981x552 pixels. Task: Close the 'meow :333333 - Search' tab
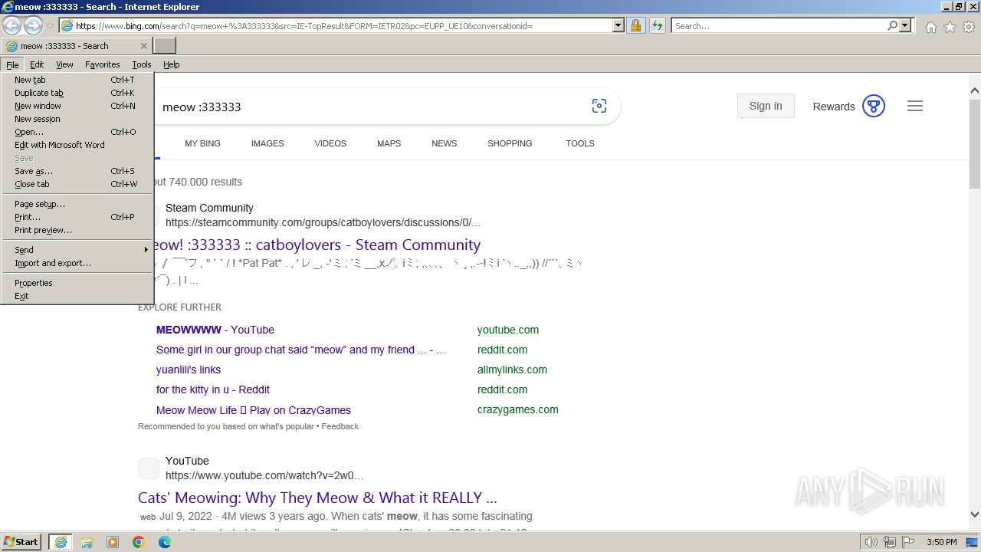pyautogui.click(x=143, y=46)
